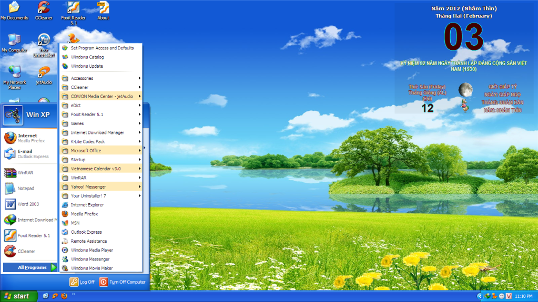Click the Internet Explorer quick launch icon
Viewport: 538px width, 302px height.
coord(46,296)
